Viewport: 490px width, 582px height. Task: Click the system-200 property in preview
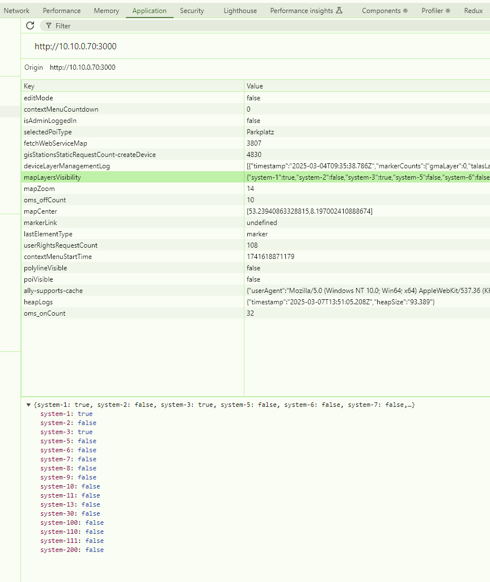point(61,550)
